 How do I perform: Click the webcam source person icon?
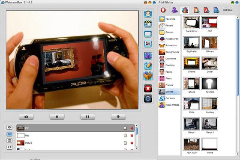pos(148,14)
